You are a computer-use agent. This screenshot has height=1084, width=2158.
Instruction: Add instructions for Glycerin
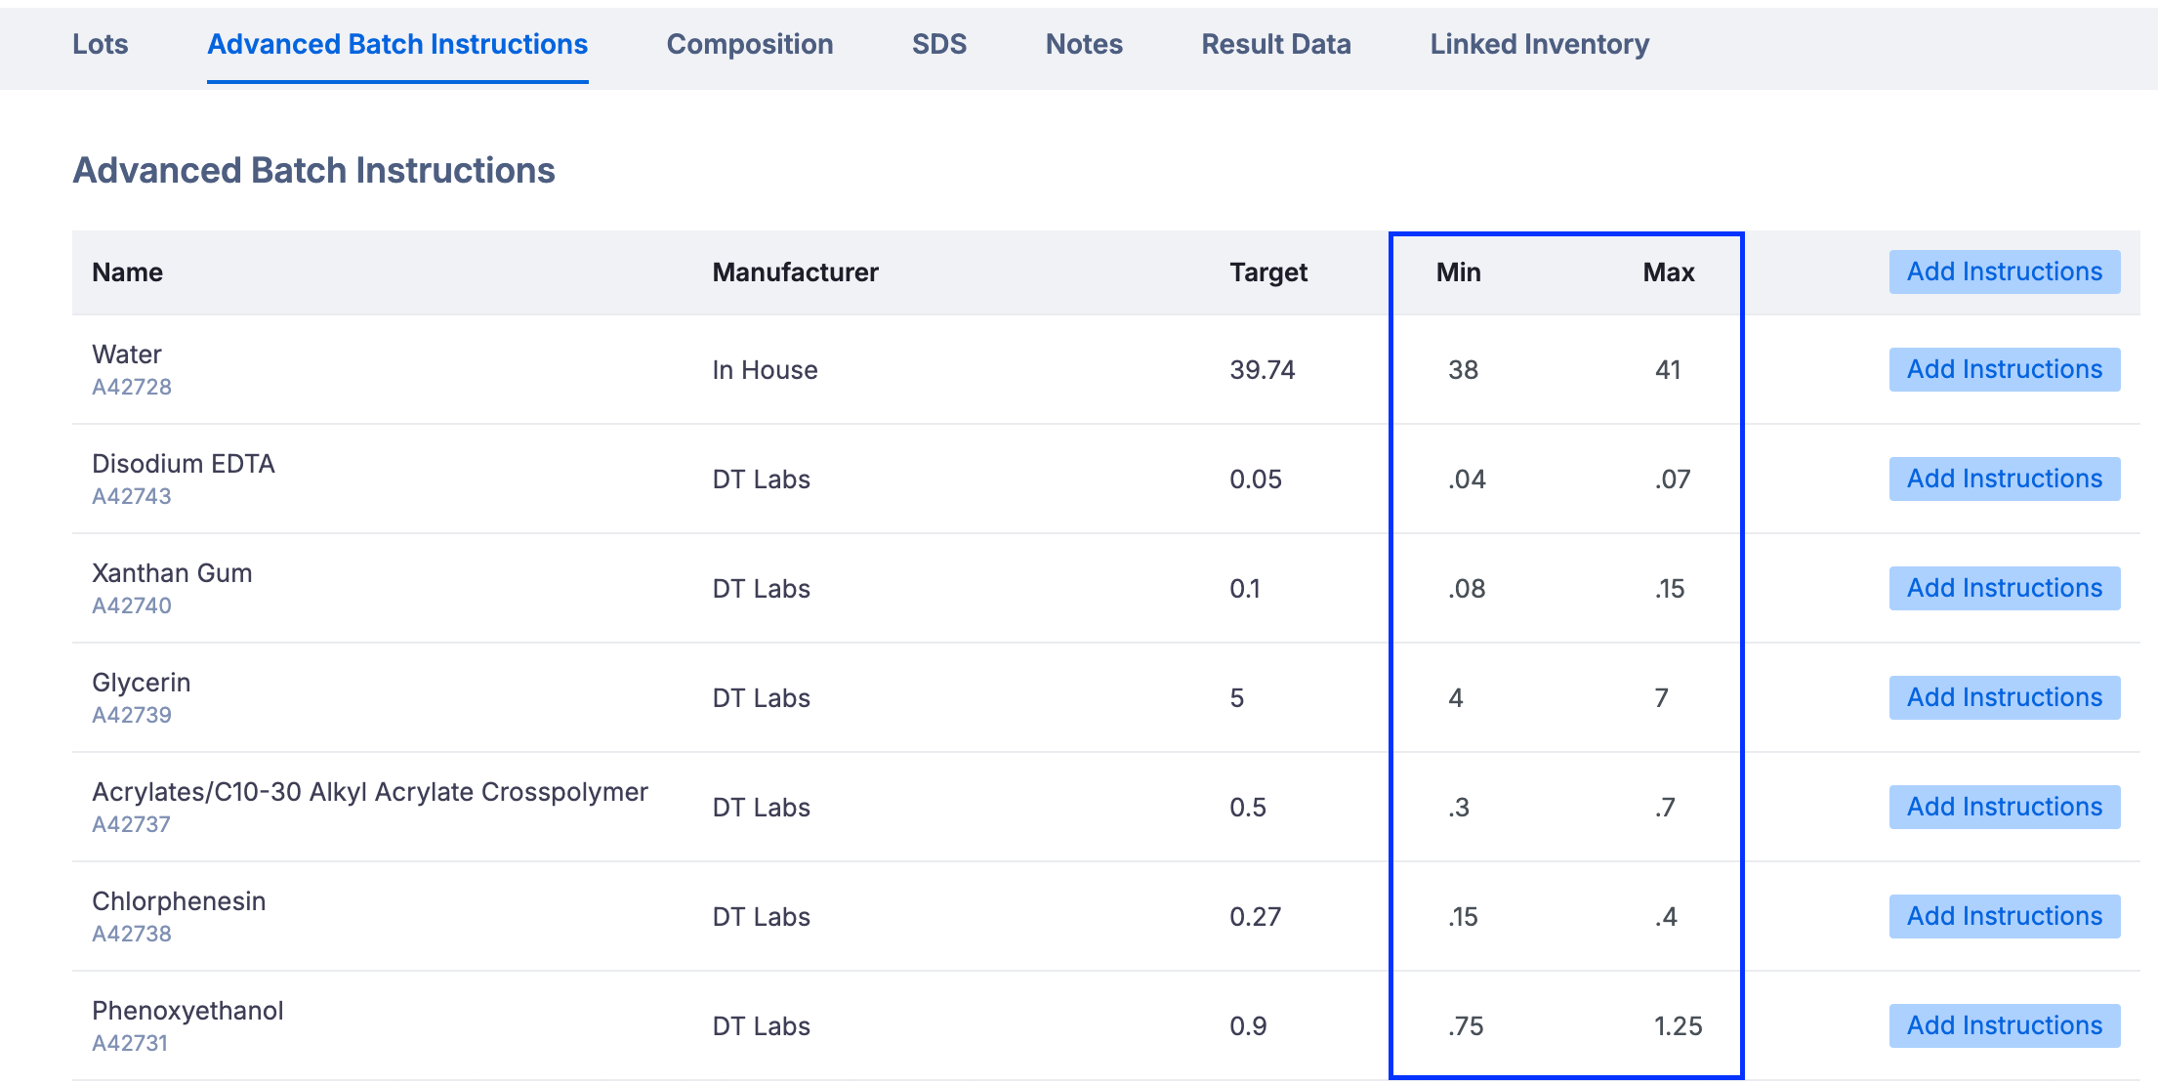[2004, 697]
